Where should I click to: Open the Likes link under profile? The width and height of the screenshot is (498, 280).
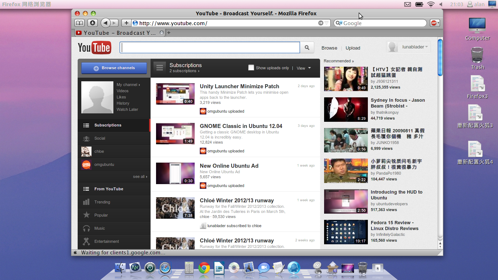point(121,97)
